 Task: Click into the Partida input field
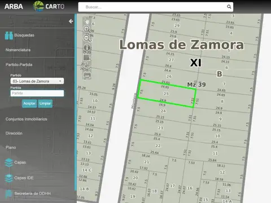tap(37, 93)
